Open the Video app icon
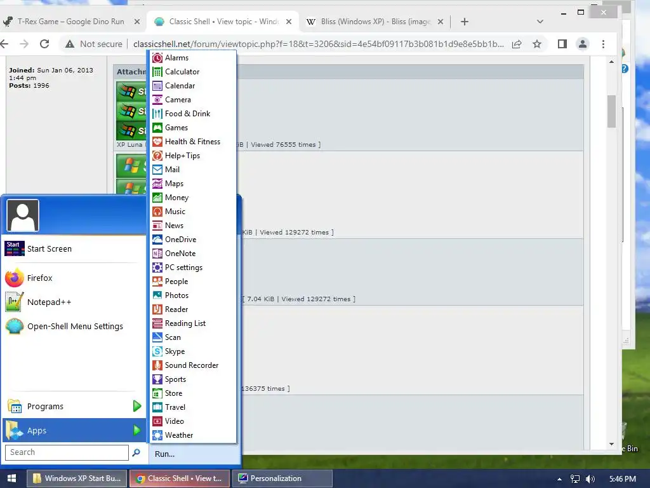Image resolution: width=650 pixels, height=488 pixels. click(157, 421)
